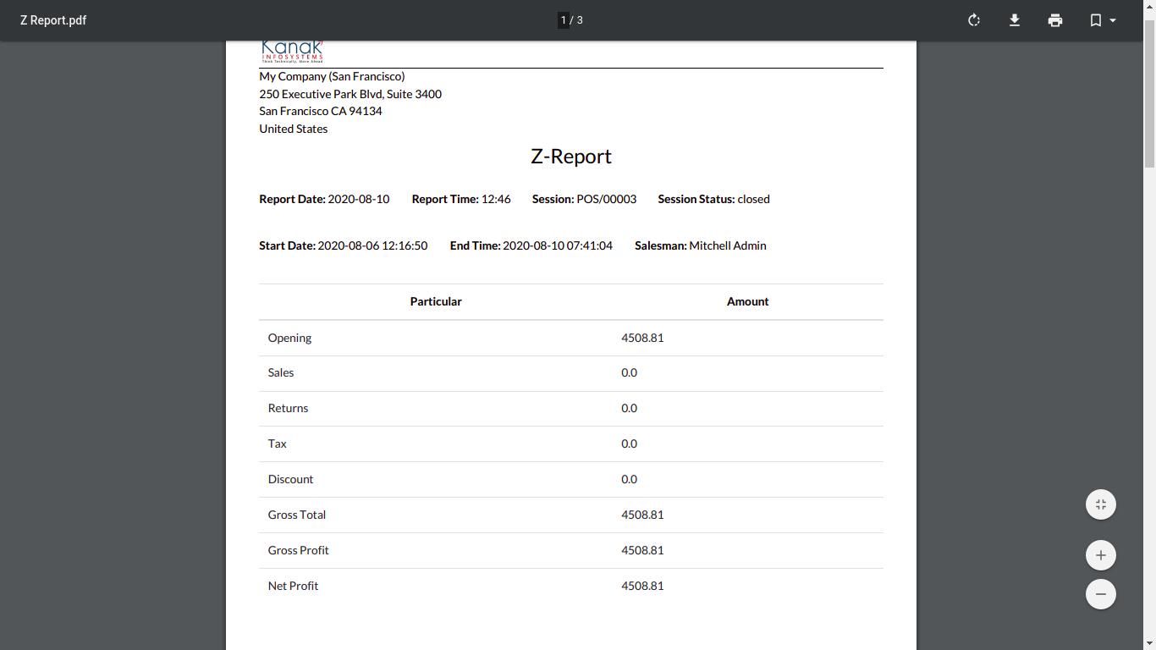
Task: Click the Report Date 2020-08-10 value
Action: point(359,199)
